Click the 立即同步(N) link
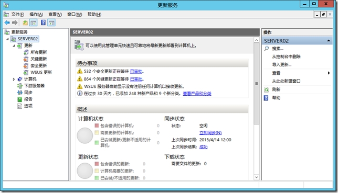338x193 pixels. click(210, 133)
